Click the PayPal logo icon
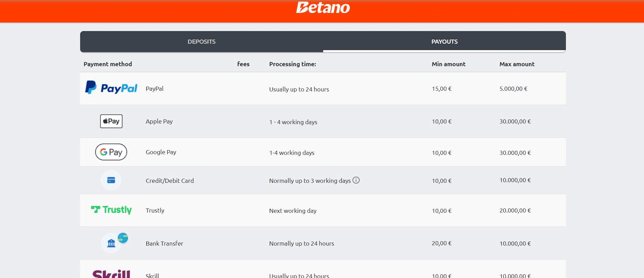 tap(111, 88)
